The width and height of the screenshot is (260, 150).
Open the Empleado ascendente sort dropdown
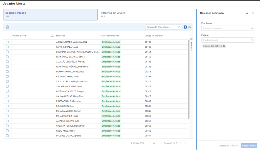tap(163, 27)
